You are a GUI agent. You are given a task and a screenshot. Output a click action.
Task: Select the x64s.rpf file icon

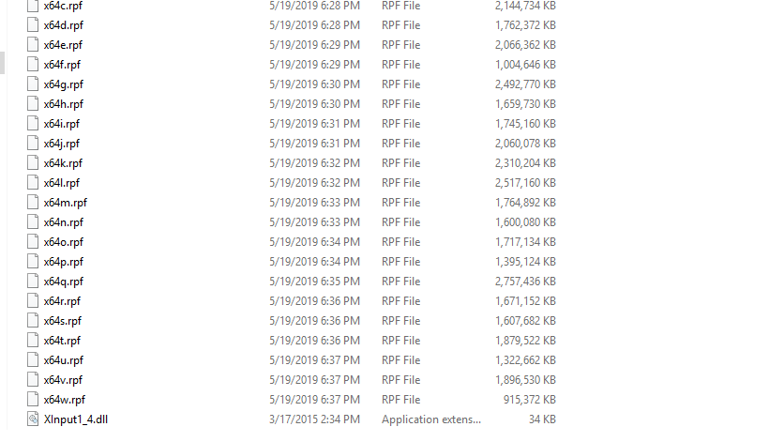34,321
